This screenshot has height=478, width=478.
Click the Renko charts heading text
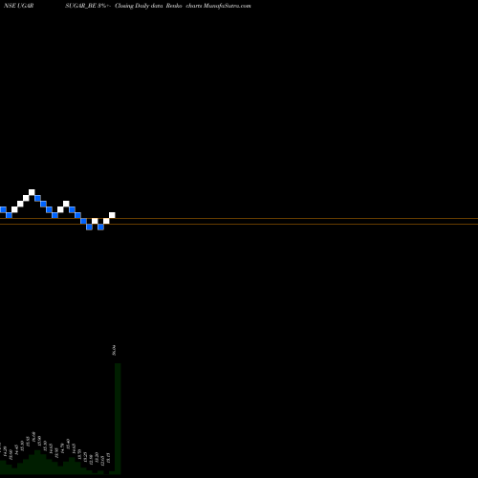184,6
